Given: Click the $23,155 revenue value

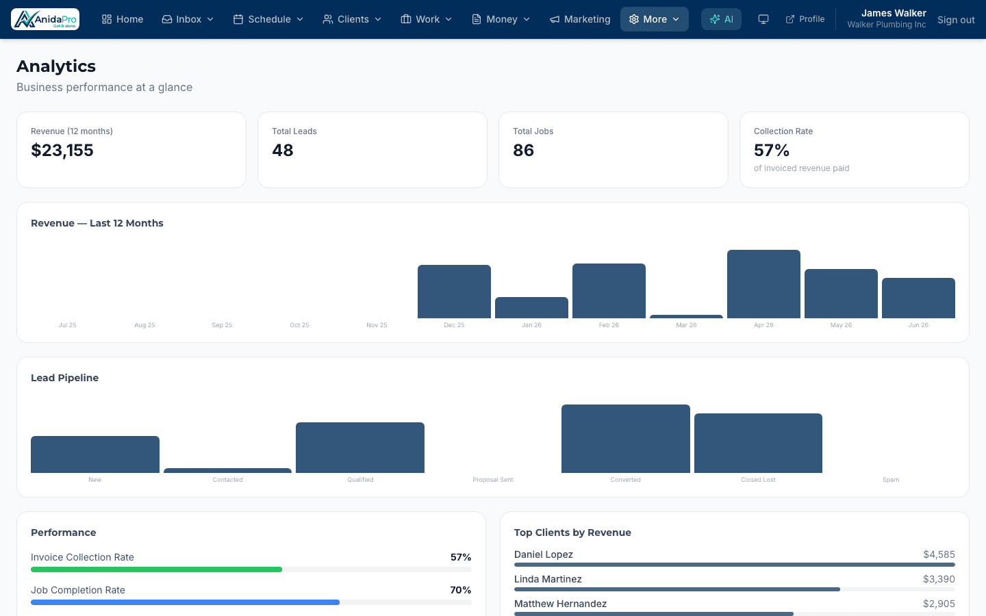Looking at the screenshot, I should [62, 151].
